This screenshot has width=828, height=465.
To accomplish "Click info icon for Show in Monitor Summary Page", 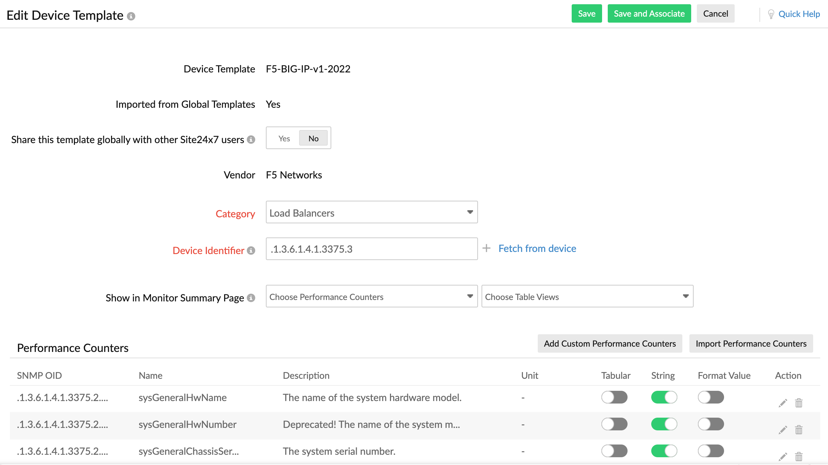I will tap(251, 298).
